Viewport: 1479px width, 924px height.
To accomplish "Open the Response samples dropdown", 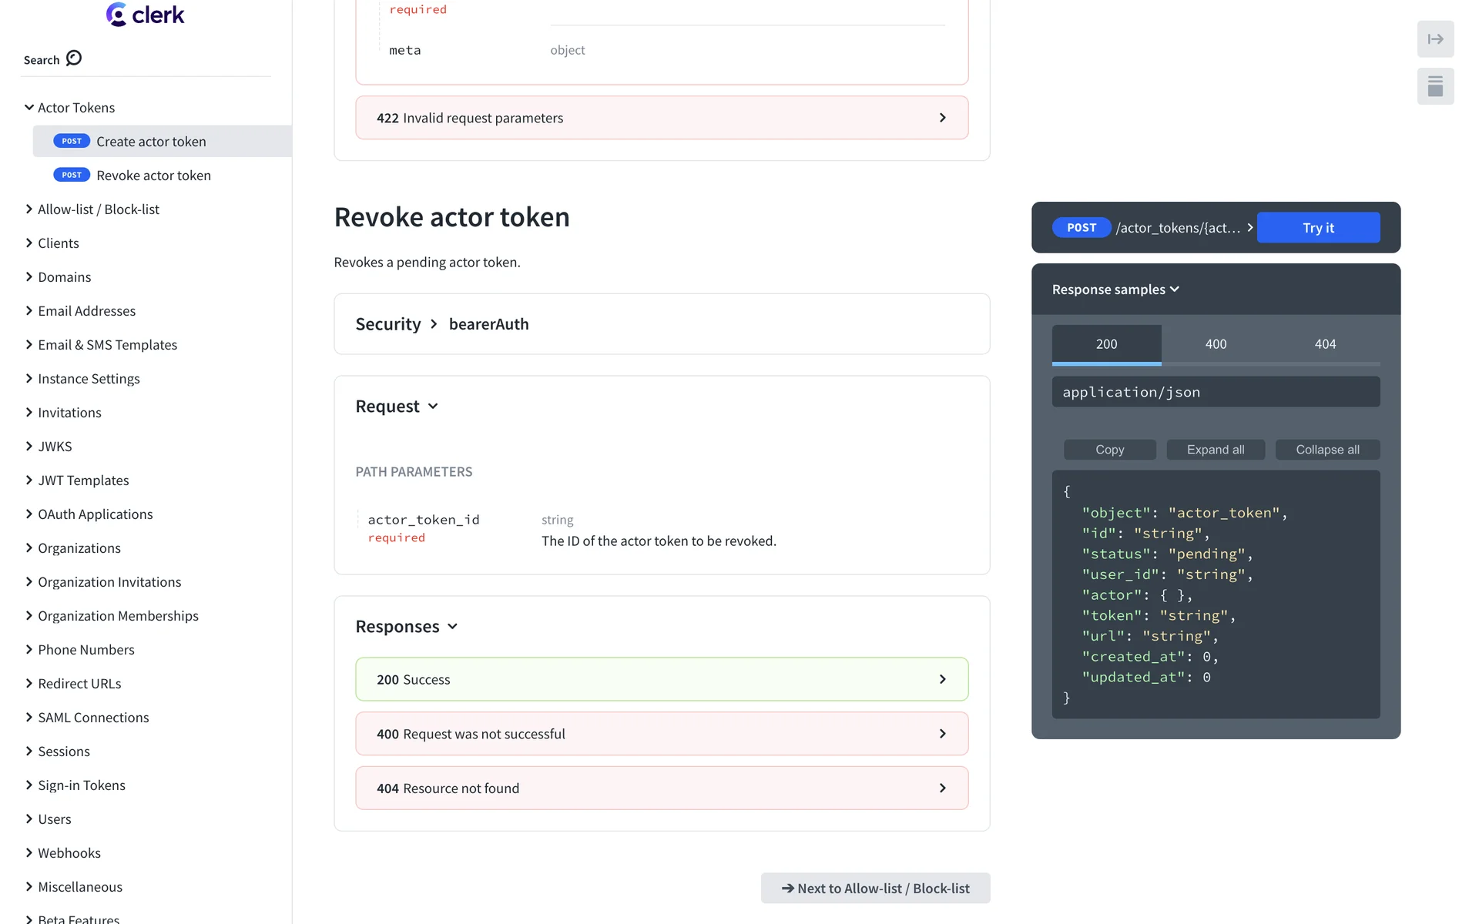I will 1115,290.
